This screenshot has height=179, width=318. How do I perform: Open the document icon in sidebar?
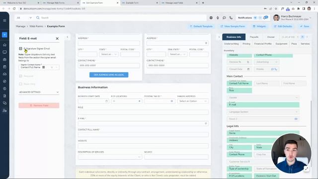point(4,96)
